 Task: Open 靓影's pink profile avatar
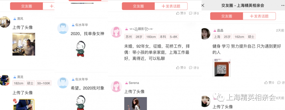point(116,32)
